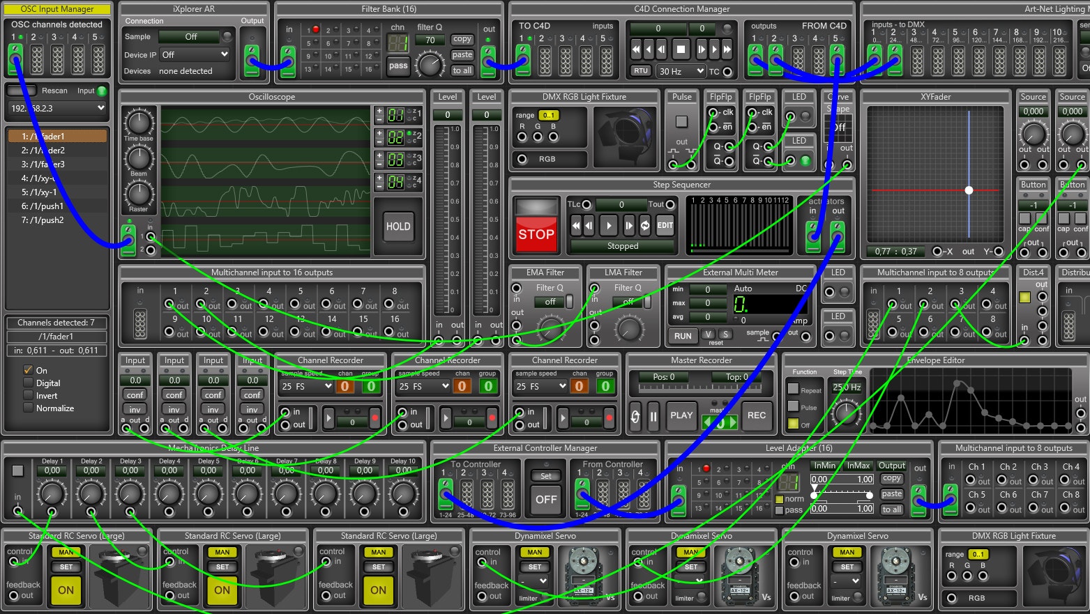Viewport: 1090px width, 614px height.
Task: Open the third Dynamixel Servo mode dropdown
Action: pos(847,581)
